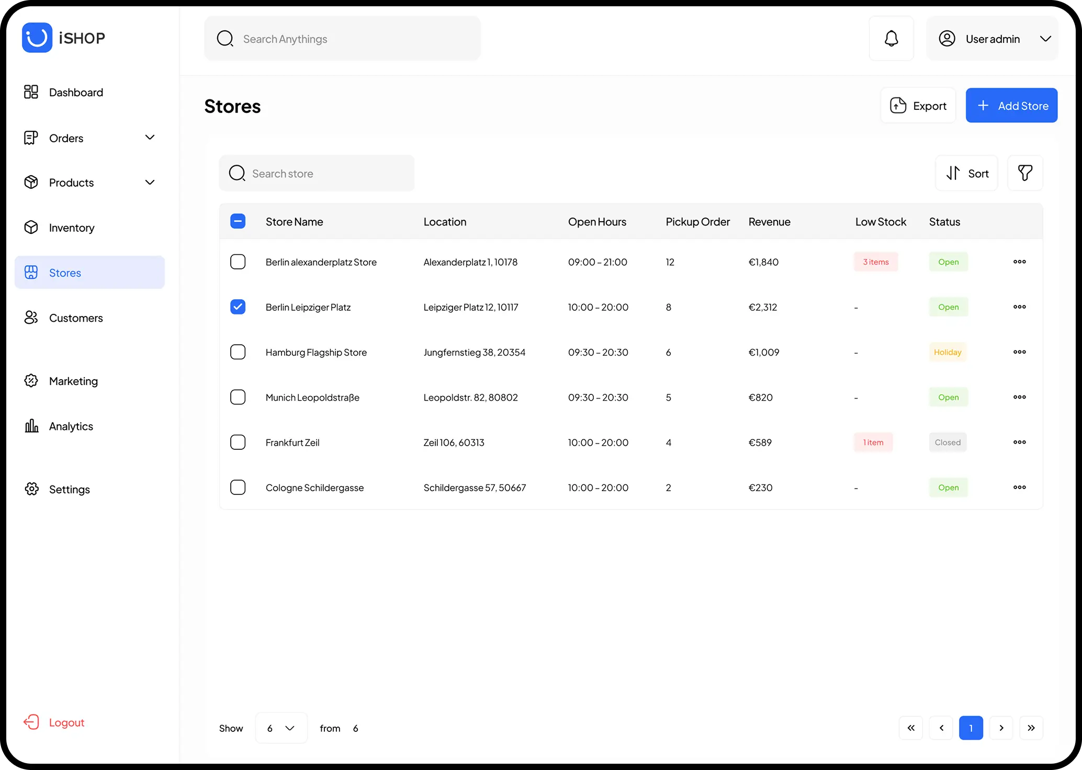Click the notification bell icon
Viewport: 1082px width, 770px height.
coord(891,39)
